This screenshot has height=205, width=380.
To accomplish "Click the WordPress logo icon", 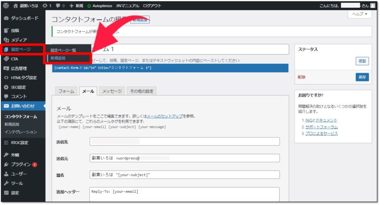I will tap(6, 6).
